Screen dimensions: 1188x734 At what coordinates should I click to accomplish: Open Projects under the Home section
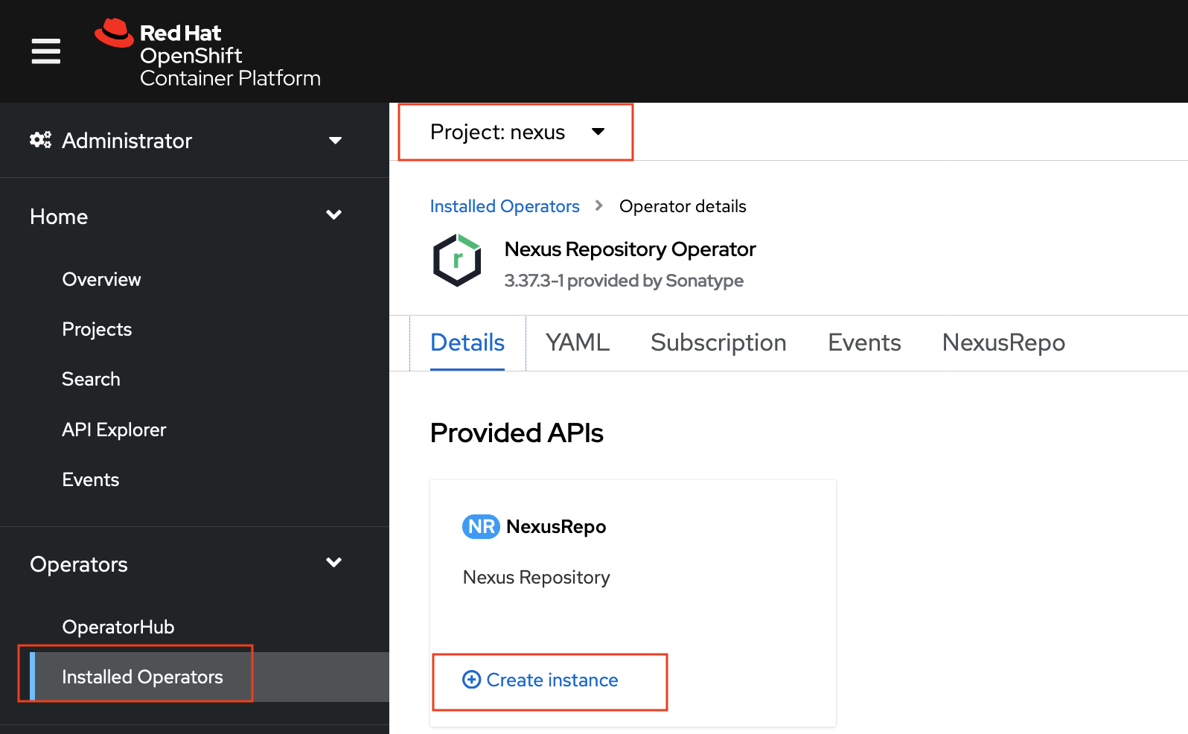point(97,329)
